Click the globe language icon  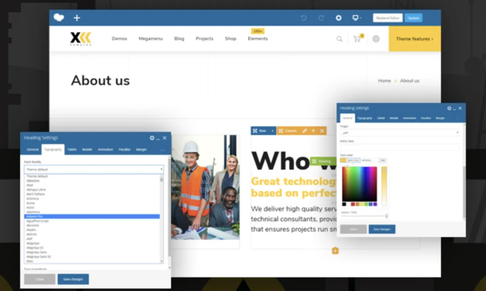(376, 39)
